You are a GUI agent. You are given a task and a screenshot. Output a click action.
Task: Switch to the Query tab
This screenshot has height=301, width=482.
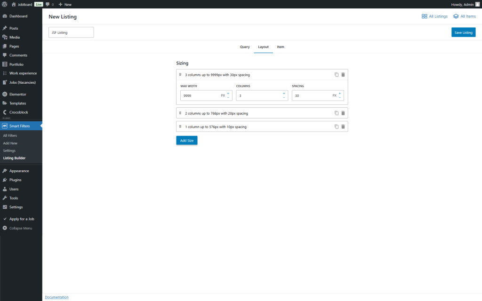tap(245, 47)
